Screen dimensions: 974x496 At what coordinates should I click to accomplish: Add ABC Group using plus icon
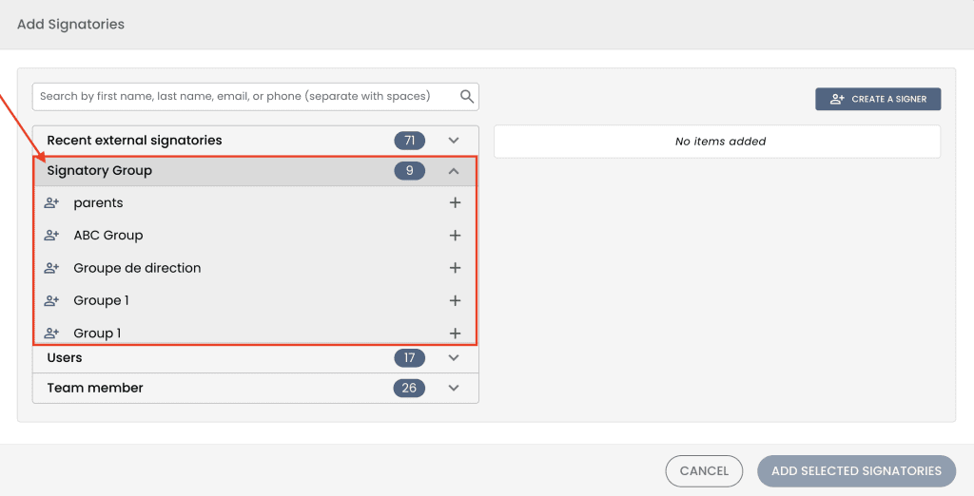point(455,236)
